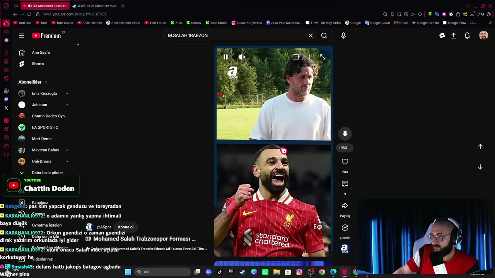Viewport: 495px width, 278px height.
Task: Like the Short with the heart icon
Action: (345, 161)
